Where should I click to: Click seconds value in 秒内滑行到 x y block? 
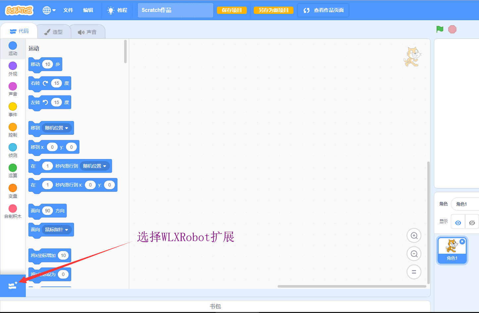pyautogui.click(x=47, y=185)
